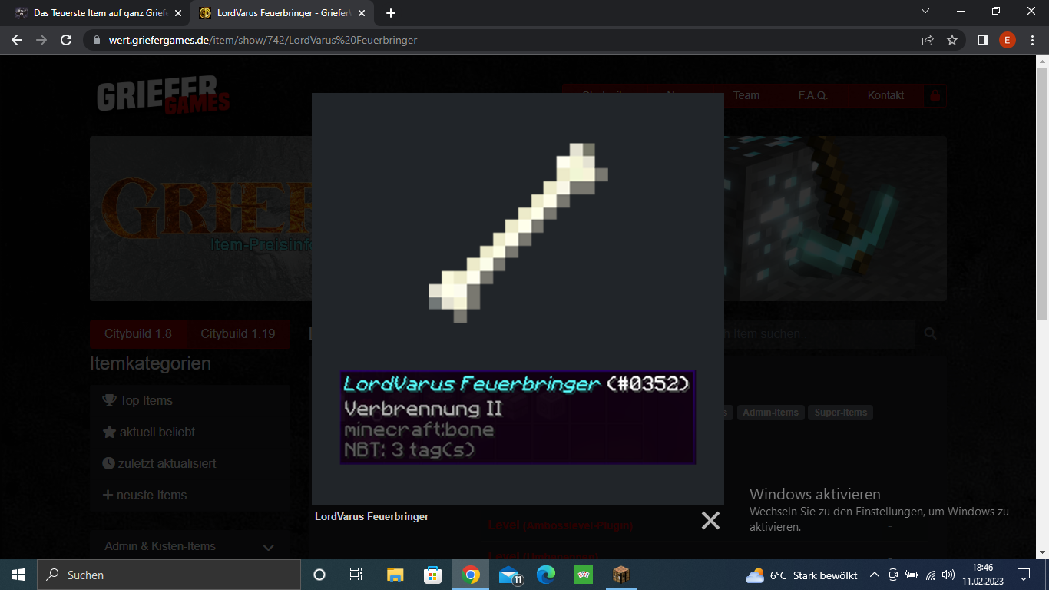Click the Super-Items tag
The height and width of the screenshot is (590, 1049).
pos(841,413)
